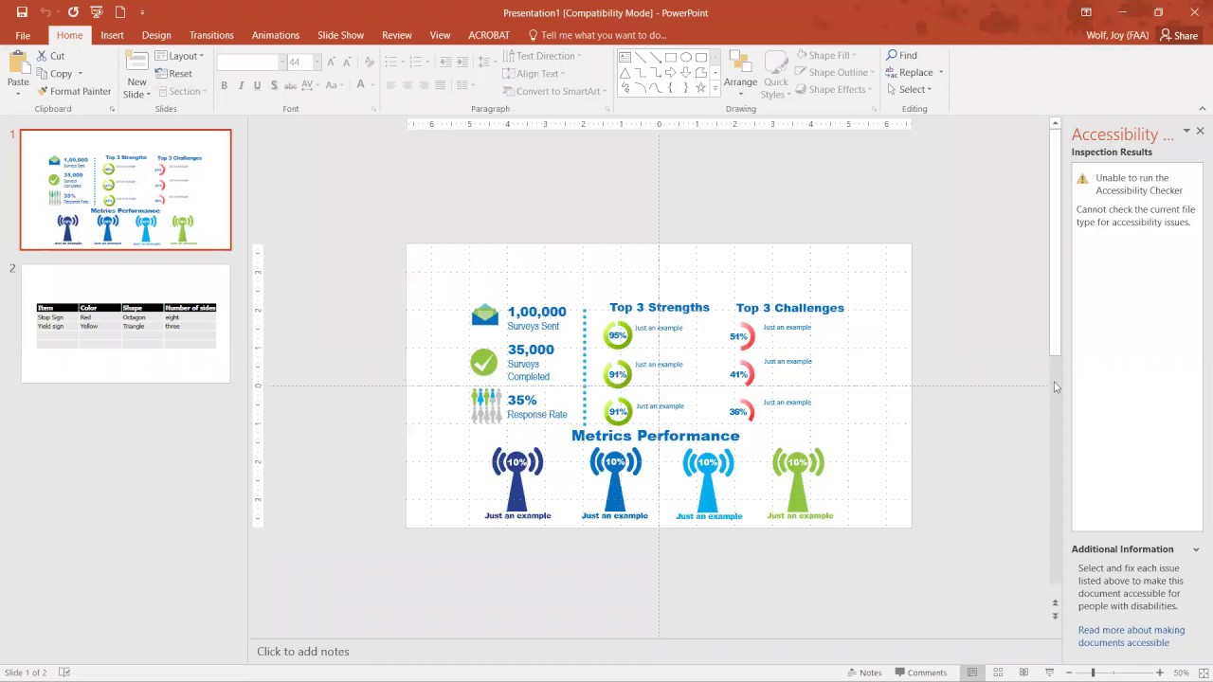Open the Transitions tab
Screen dimensions: 1213x682
click(x=211, y=35)
